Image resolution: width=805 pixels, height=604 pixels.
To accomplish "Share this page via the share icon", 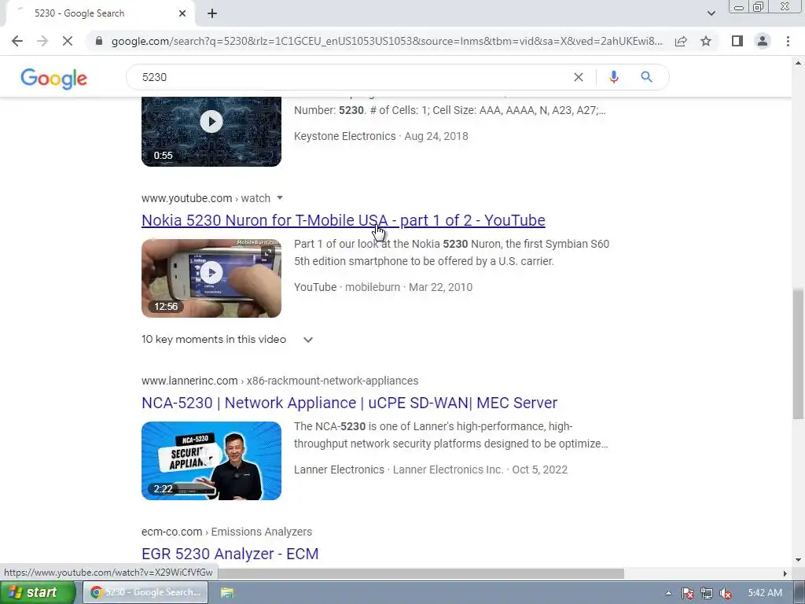I will point(681,41).
